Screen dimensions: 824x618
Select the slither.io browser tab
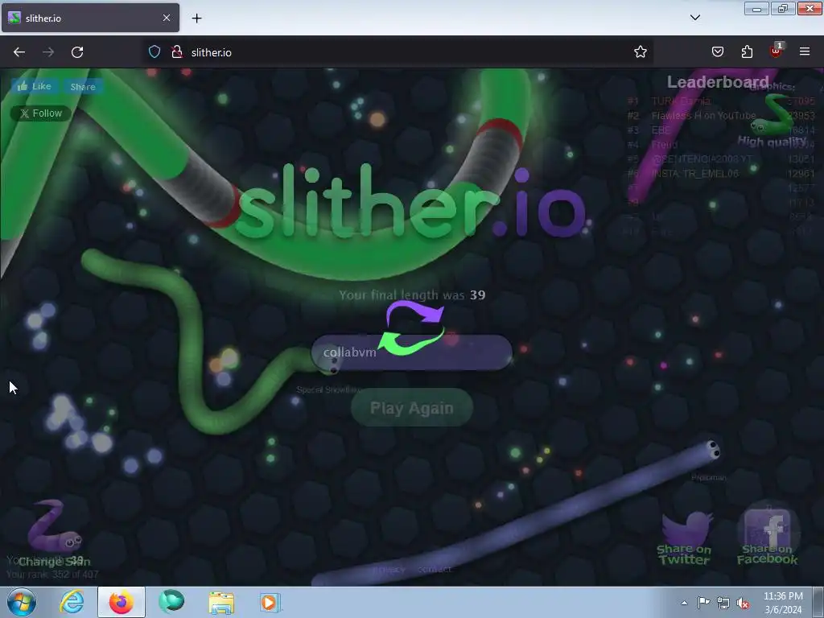pyautogui.click(x=90, y=18)
